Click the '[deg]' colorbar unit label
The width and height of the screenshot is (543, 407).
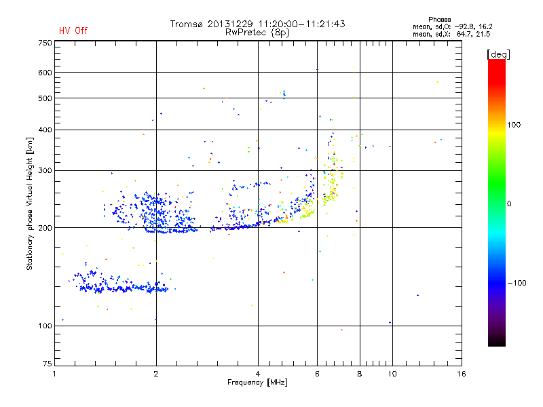498,54
